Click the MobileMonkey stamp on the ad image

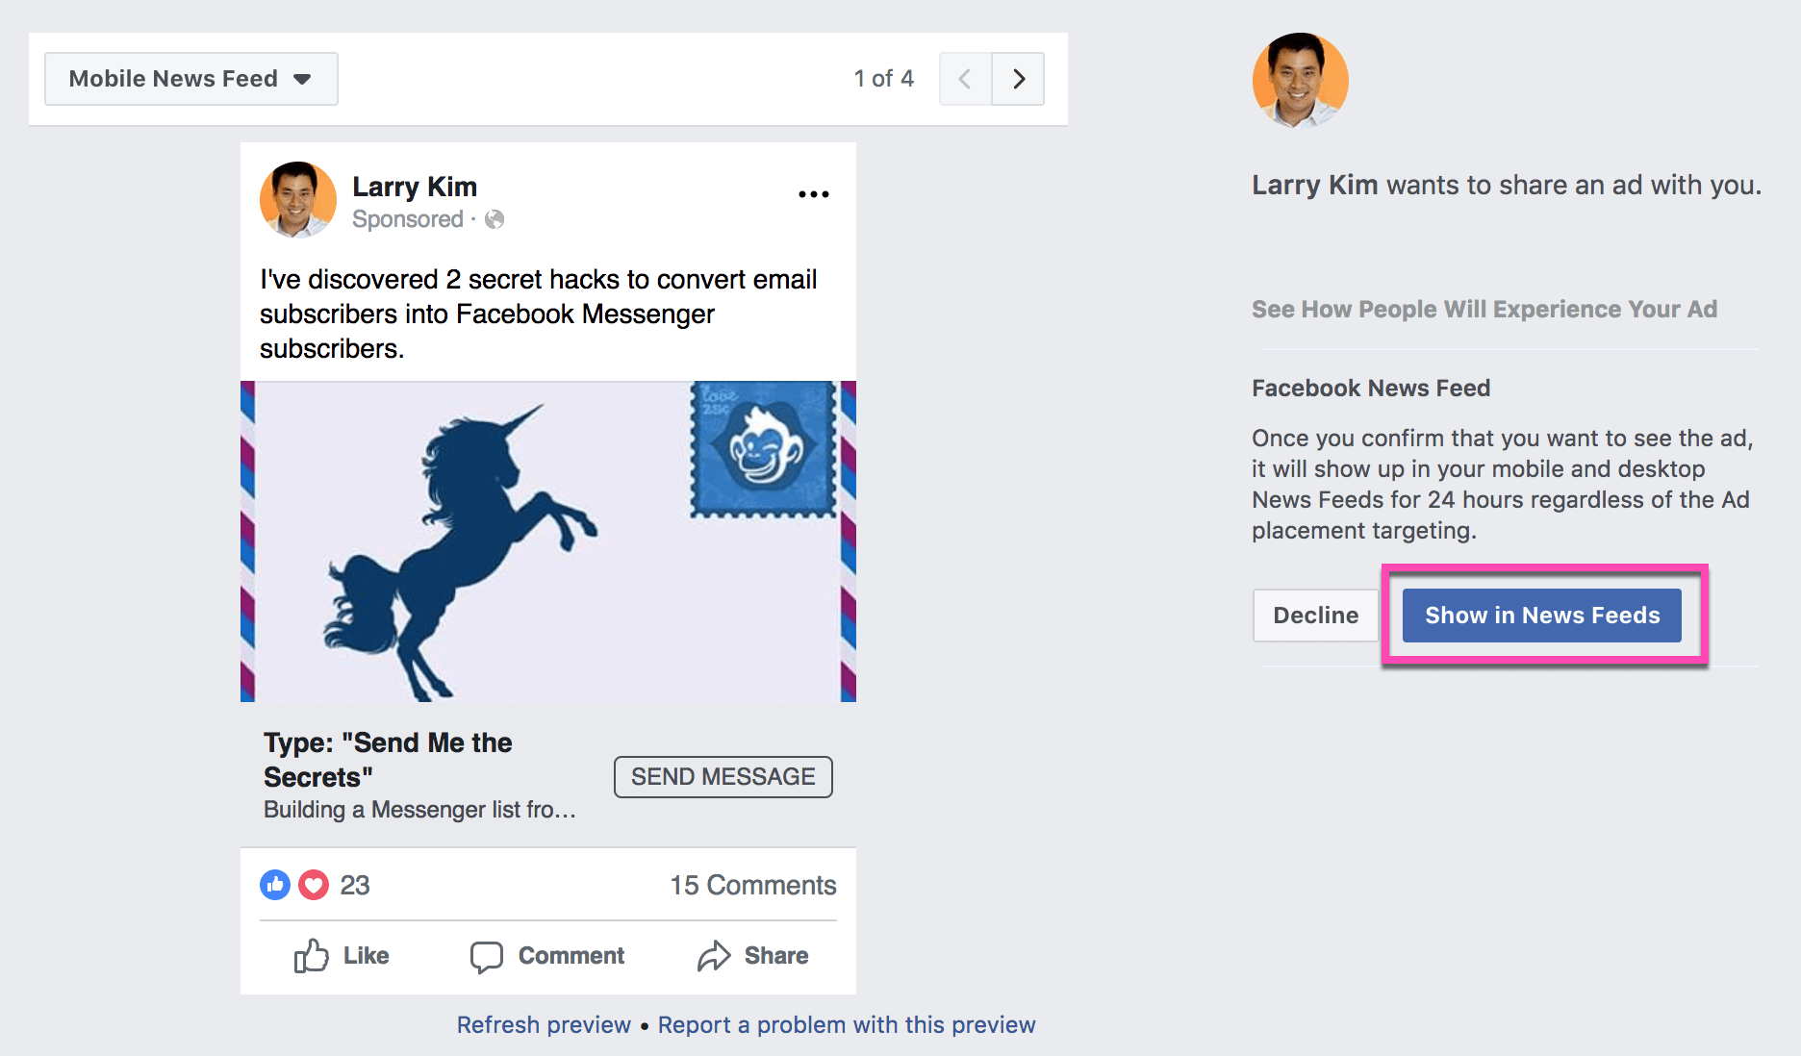(765, 447)
